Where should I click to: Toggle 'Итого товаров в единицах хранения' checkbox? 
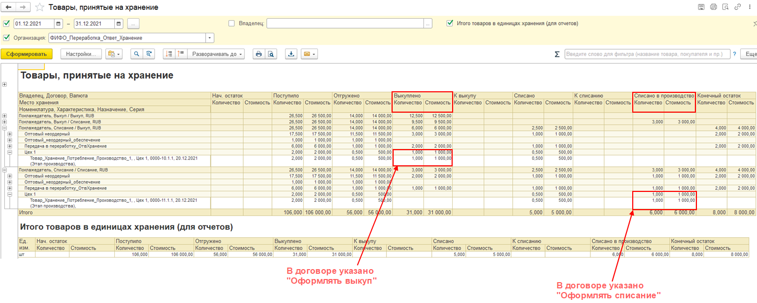(450, 23)
